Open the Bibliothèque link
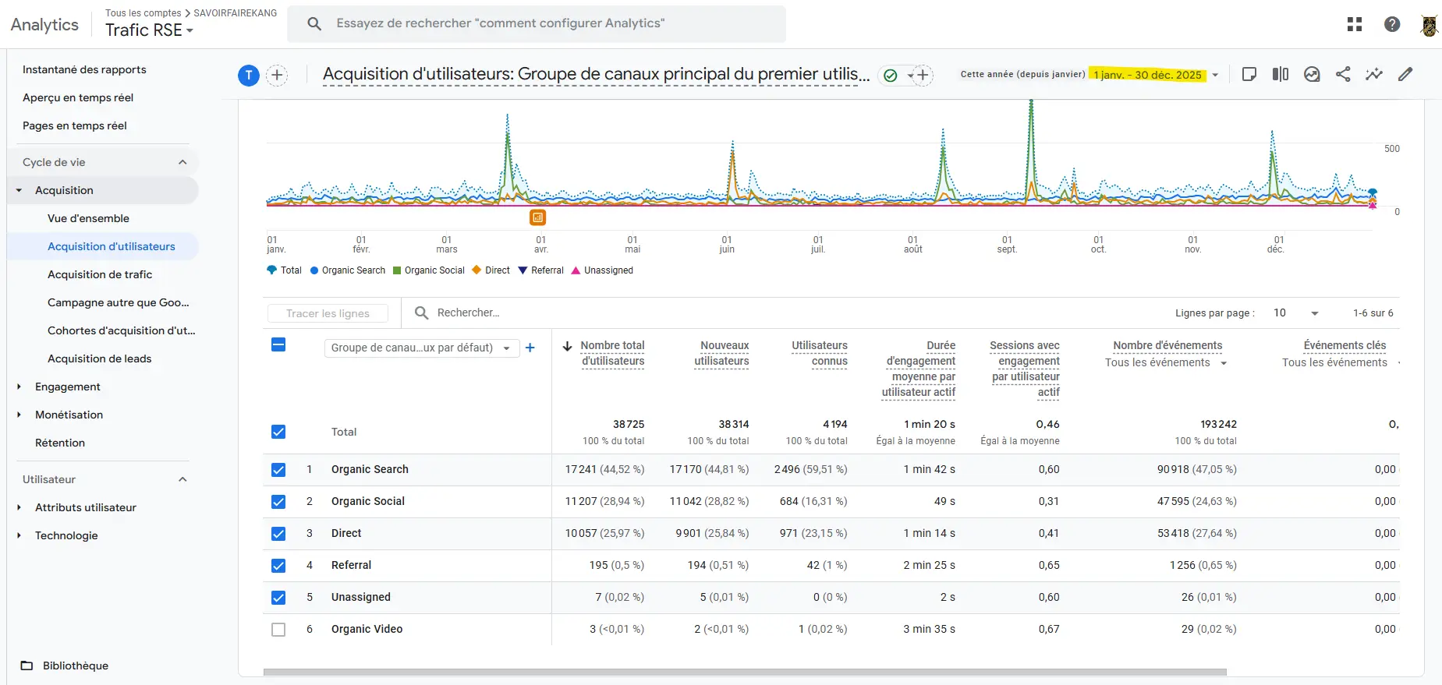 coord(75,666)
